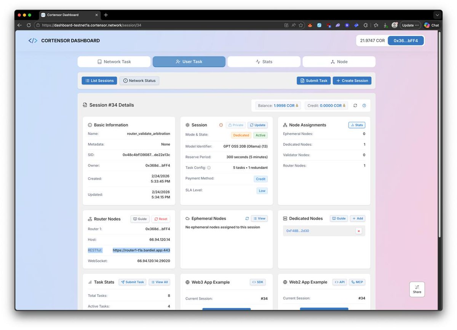This screenshot has height=330, width=457.
Task: Click the Session #34 Details document icon
Action: point(85,105)
